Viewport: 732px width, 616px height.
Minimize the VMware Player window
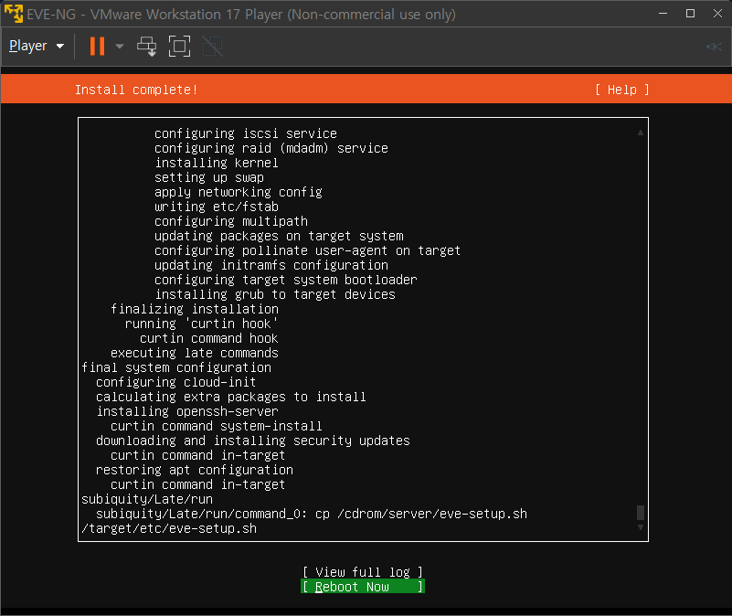click(663, 14)
